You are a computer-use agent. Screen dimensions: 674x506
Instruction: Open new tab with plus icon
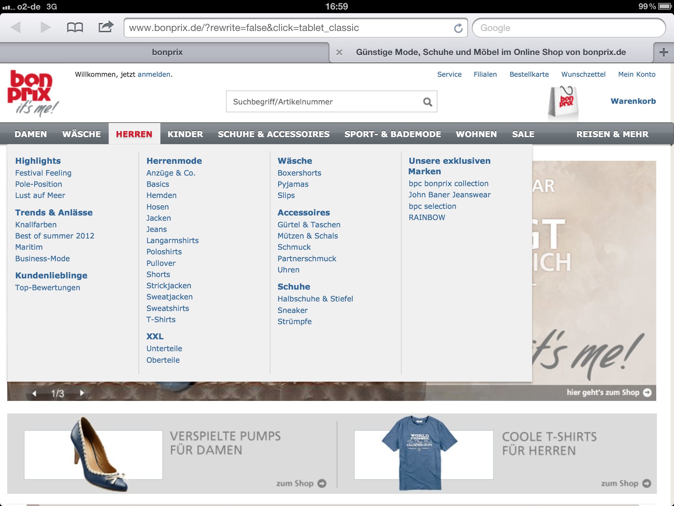tap(663, 52)
